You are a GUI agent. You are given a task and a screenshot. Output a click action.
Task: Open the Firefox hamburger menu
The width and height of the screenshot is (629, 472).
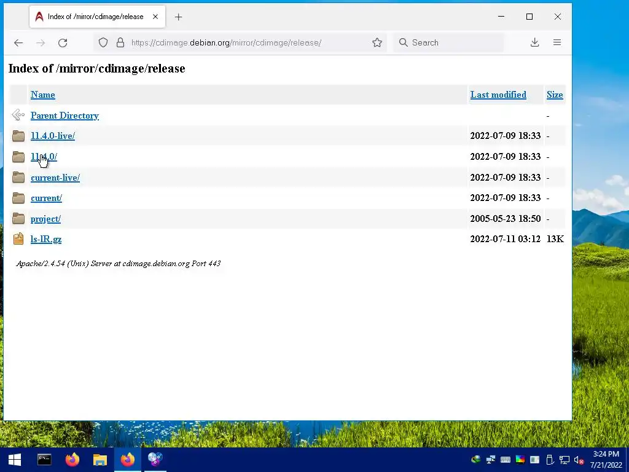click(557, 42)
